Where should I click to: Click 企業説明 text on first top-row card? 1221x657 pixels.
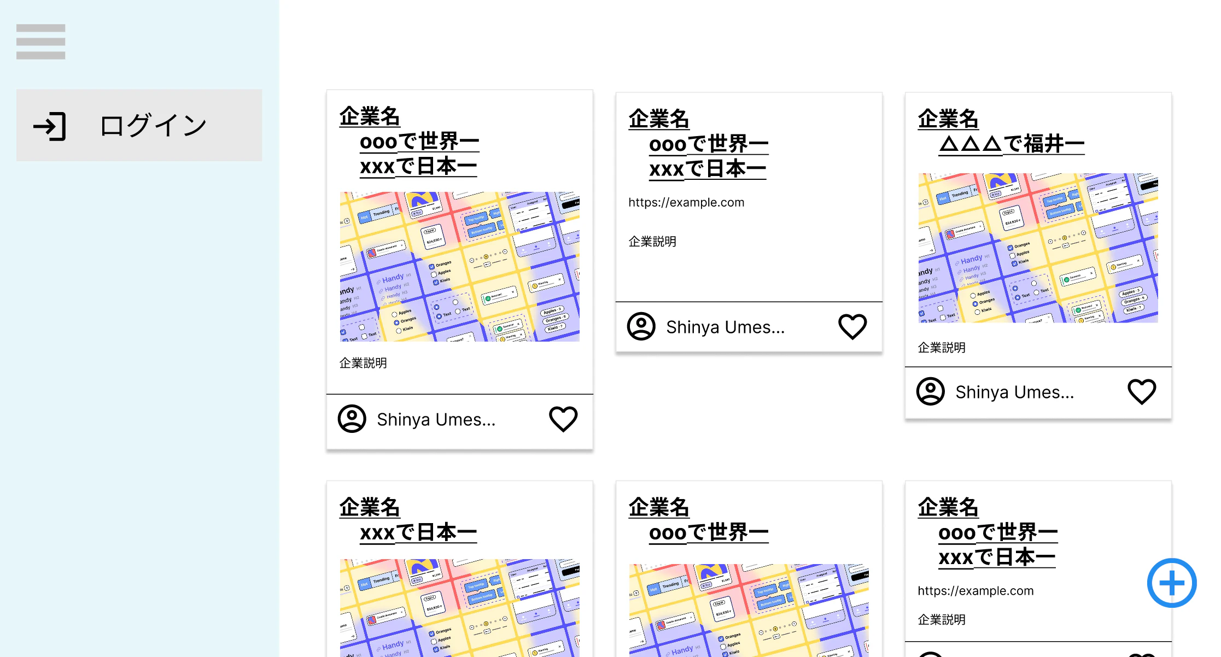click(x=363, y=363)
